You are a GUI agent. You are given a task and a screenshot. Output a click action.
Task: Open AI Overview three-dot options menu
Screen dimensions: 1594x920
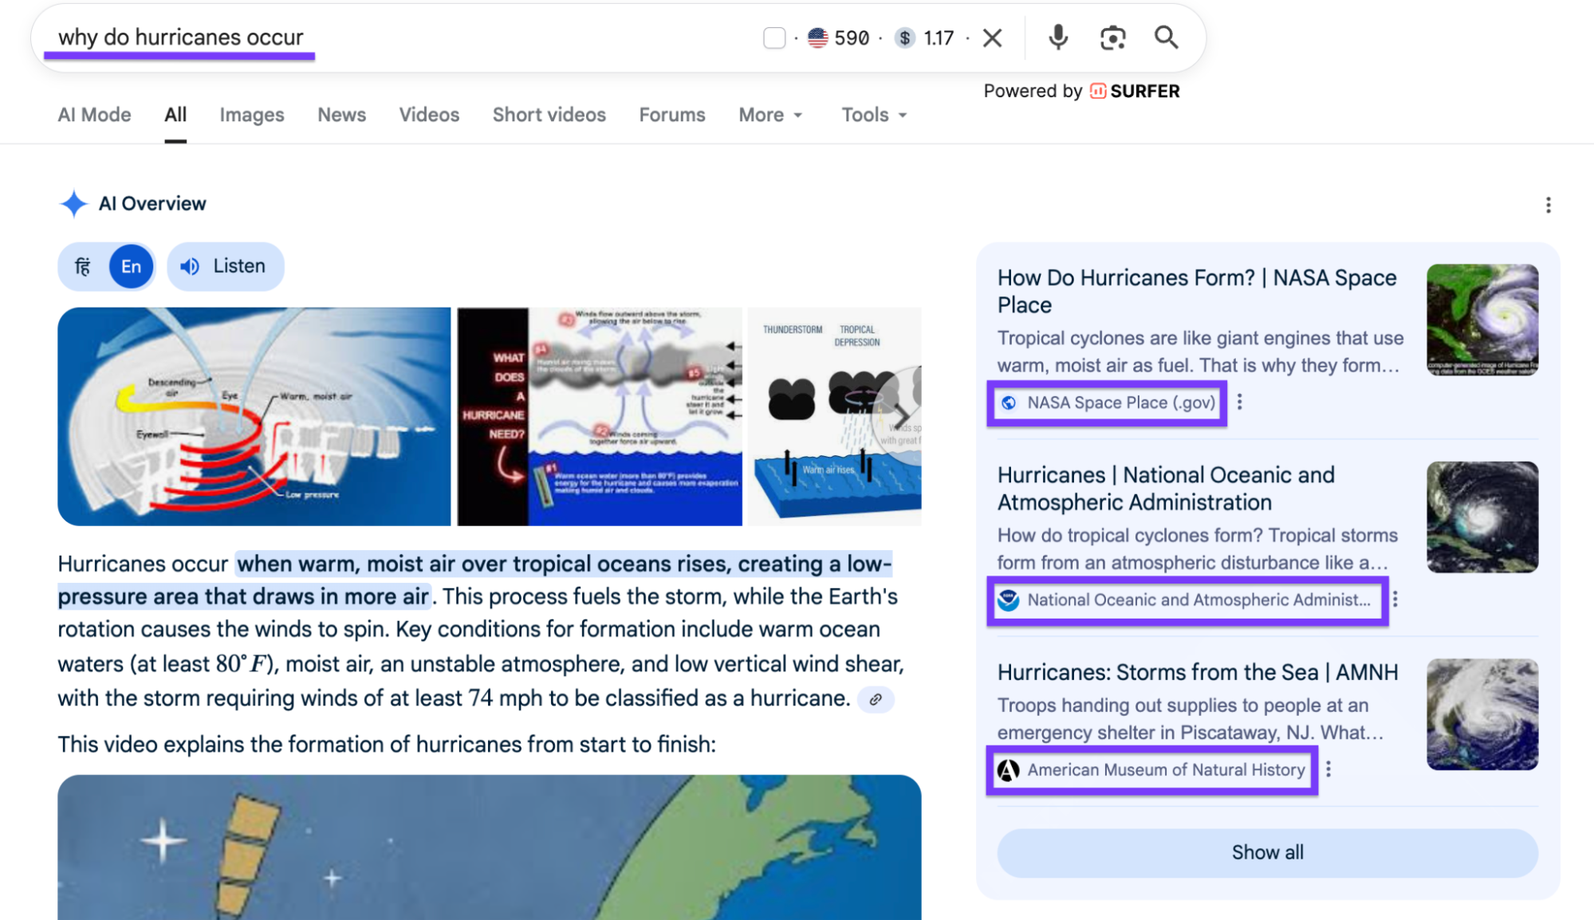point(1548,205)
